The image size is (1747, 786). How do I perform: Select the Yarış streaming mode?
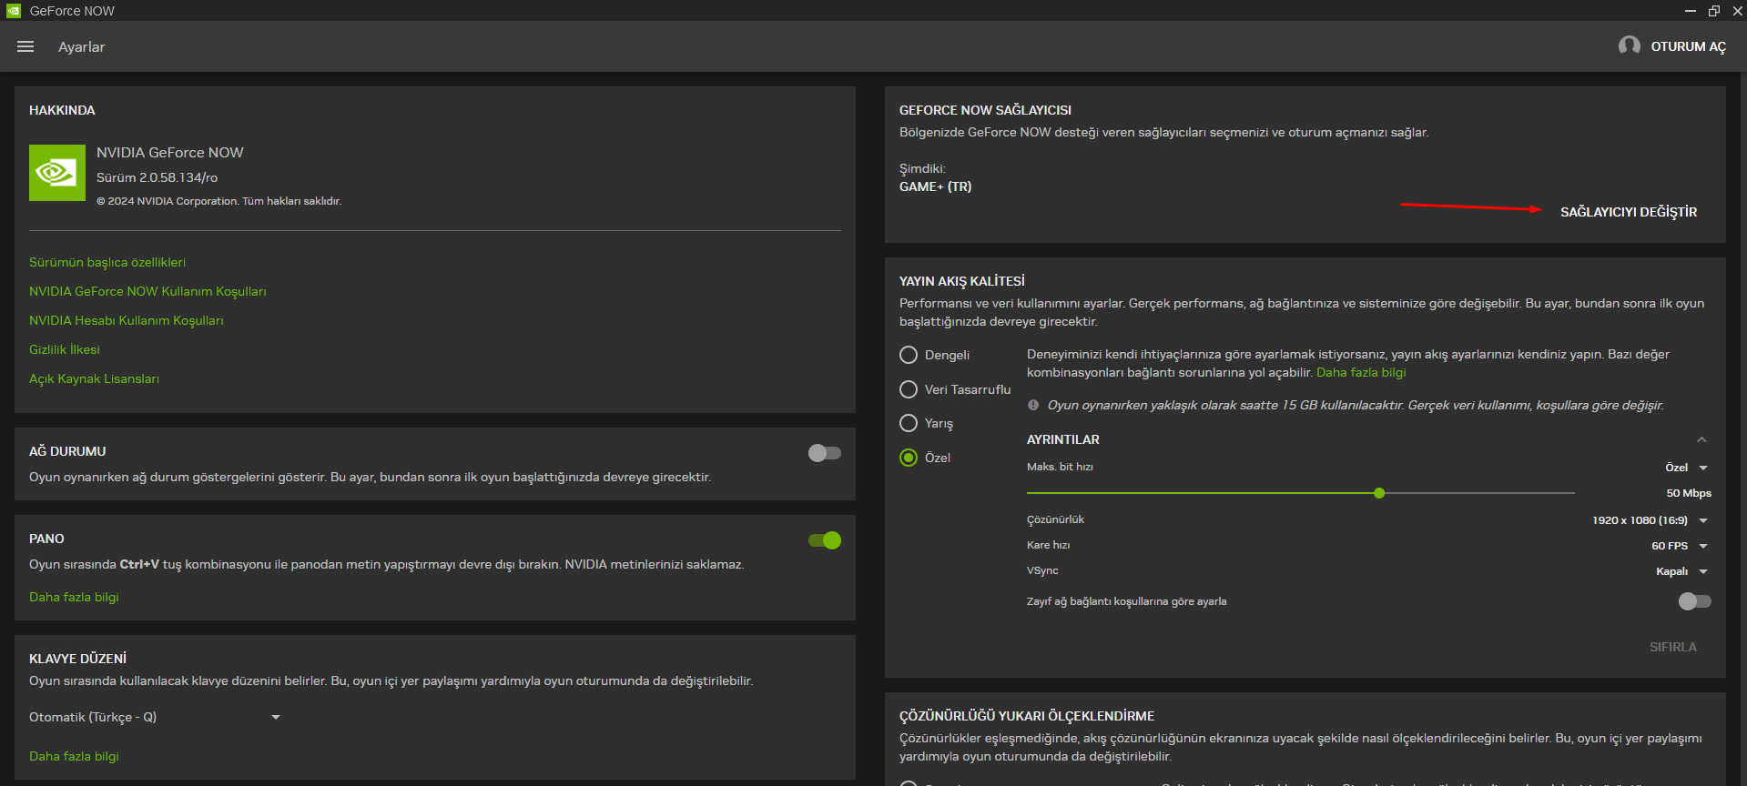[x=909, y=423]
